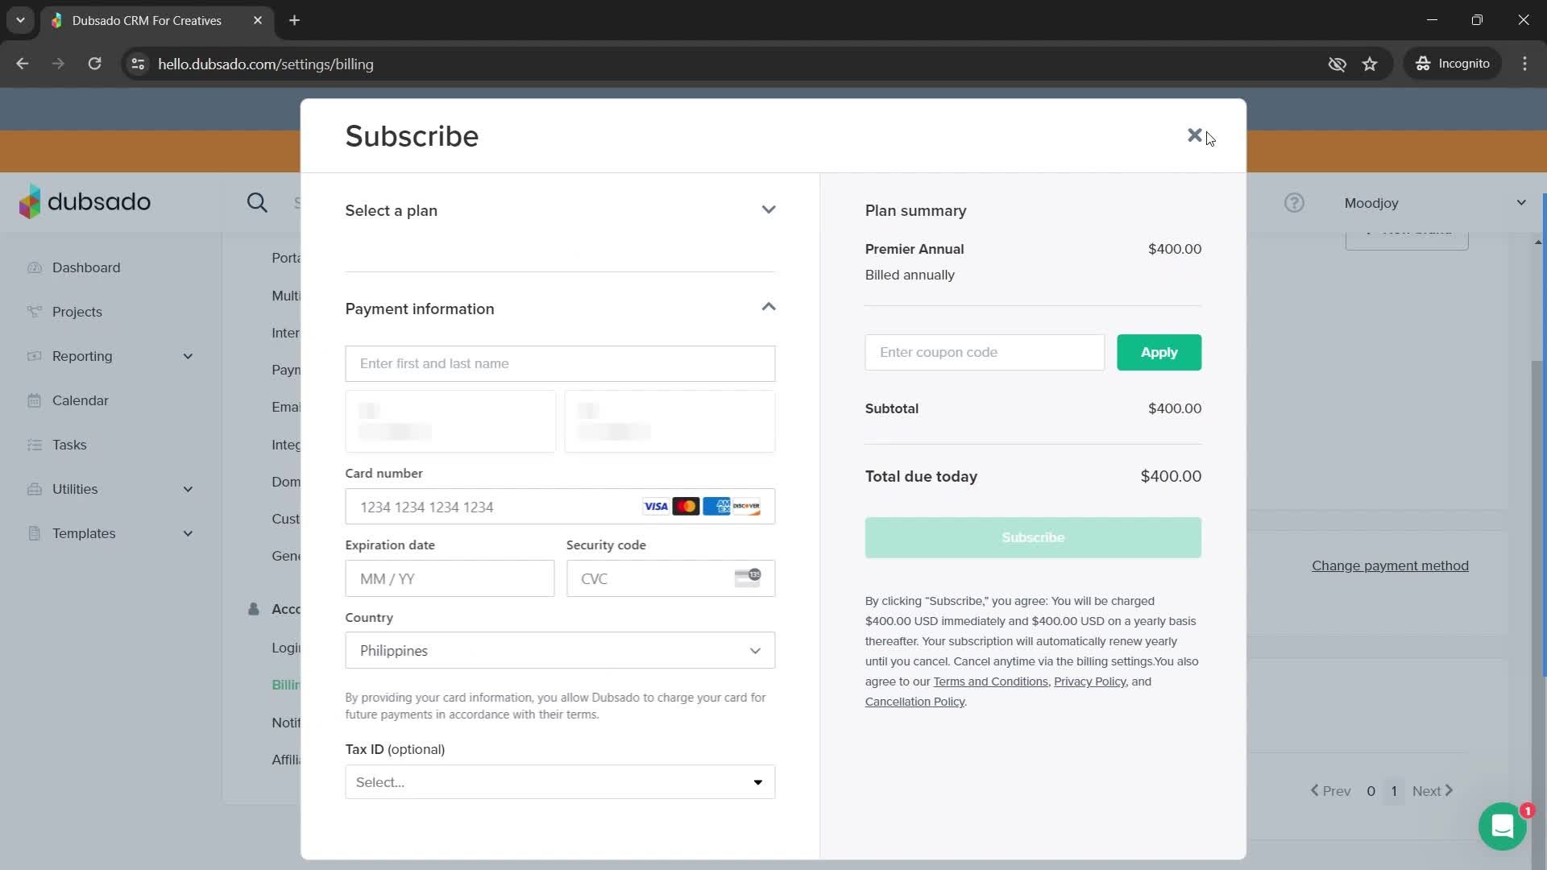Open the Privacy Policy link
The height and width of the screenshot is (870, 1547).
(x=1089, y=681)
